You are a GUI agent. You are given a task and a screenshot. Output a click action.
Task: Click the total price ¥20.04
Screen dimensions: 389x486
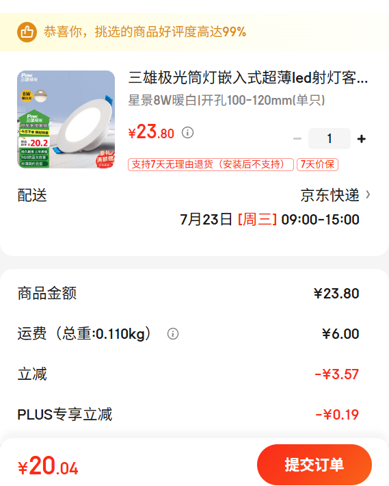pyautogui.click(x=48, y=466)
